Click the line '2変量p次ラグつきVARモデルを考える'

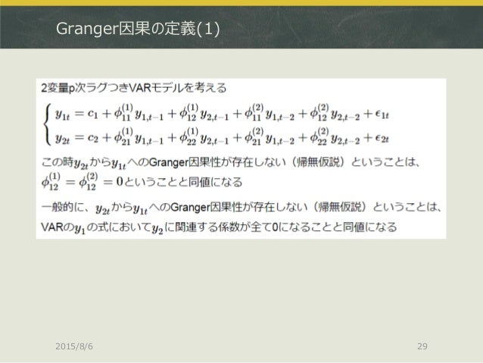coord(134,88)
